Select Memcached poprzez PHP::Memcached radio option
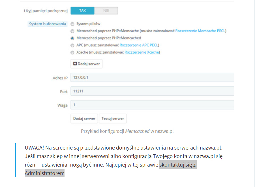255x187 pixels. tap(72, 38)
